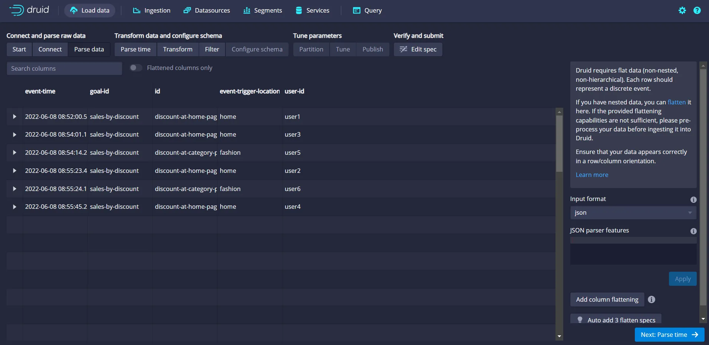Click the Edit spec icon
This screenshot has width=709, height=345.
[403, 49]
